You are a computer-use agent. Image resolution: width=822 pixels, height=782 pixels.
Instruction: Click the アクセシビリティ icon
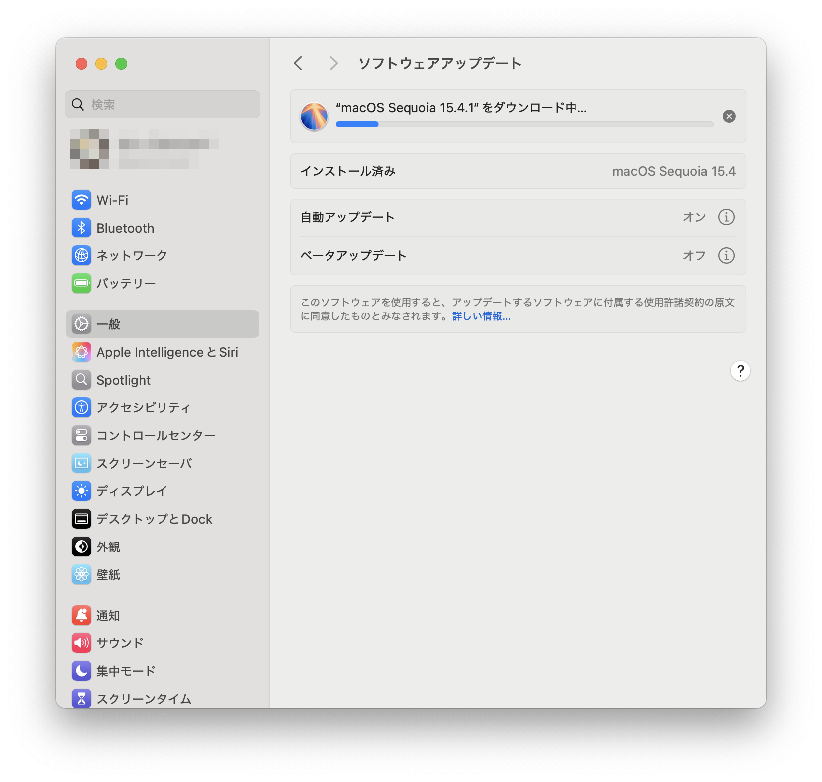pos(82,407)
